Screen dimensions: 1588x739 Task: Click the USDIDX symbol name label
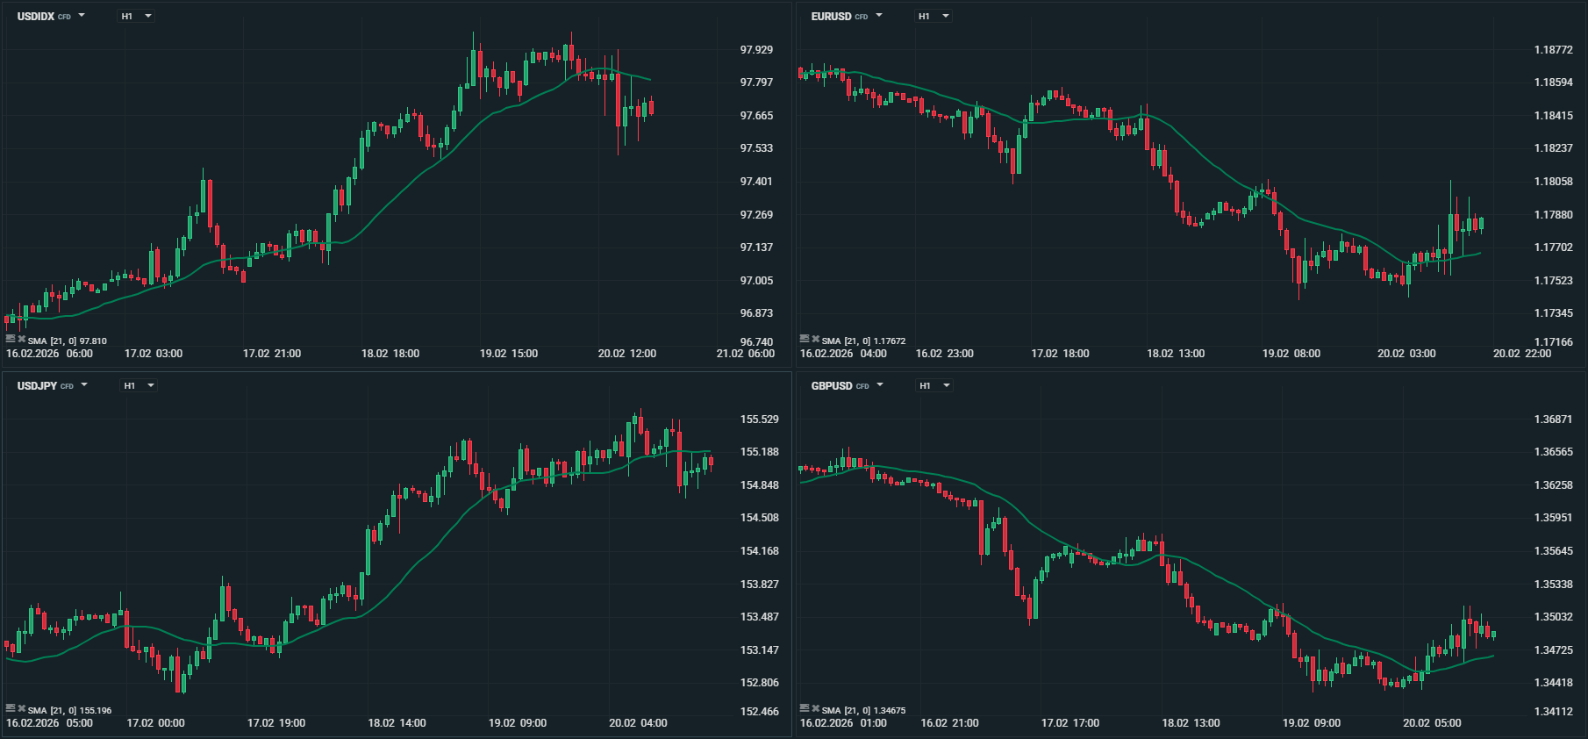[x=36, y=17]
